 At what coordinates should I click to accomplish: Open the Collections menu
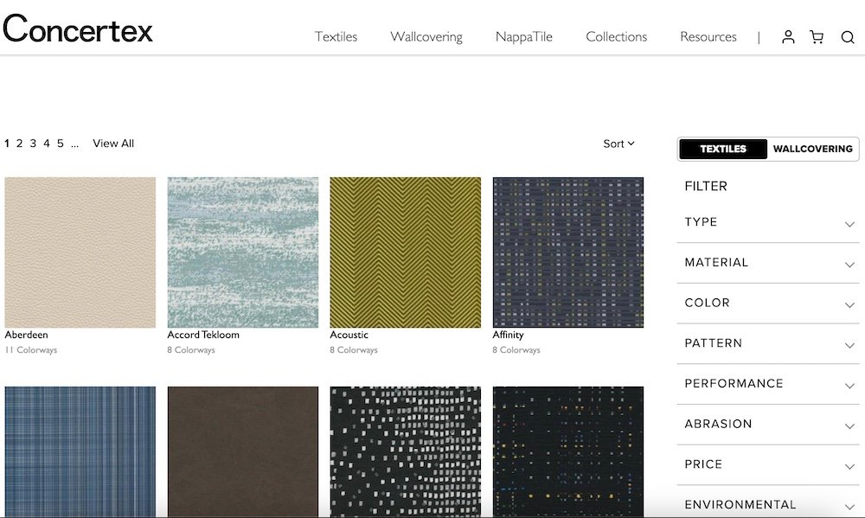coord(616,37)
